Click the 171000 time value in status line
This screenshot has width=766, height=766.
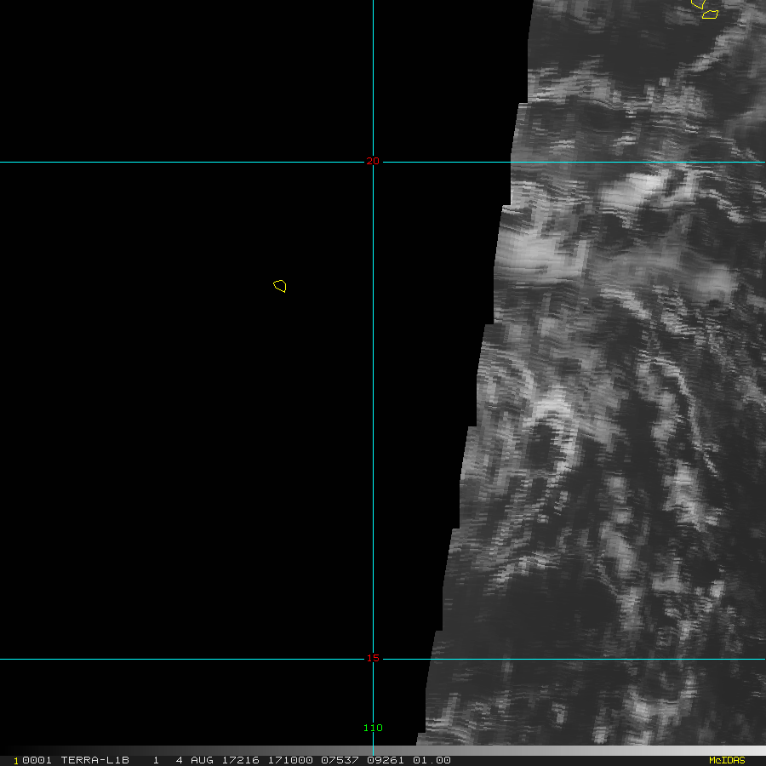(x=291, y=760)
